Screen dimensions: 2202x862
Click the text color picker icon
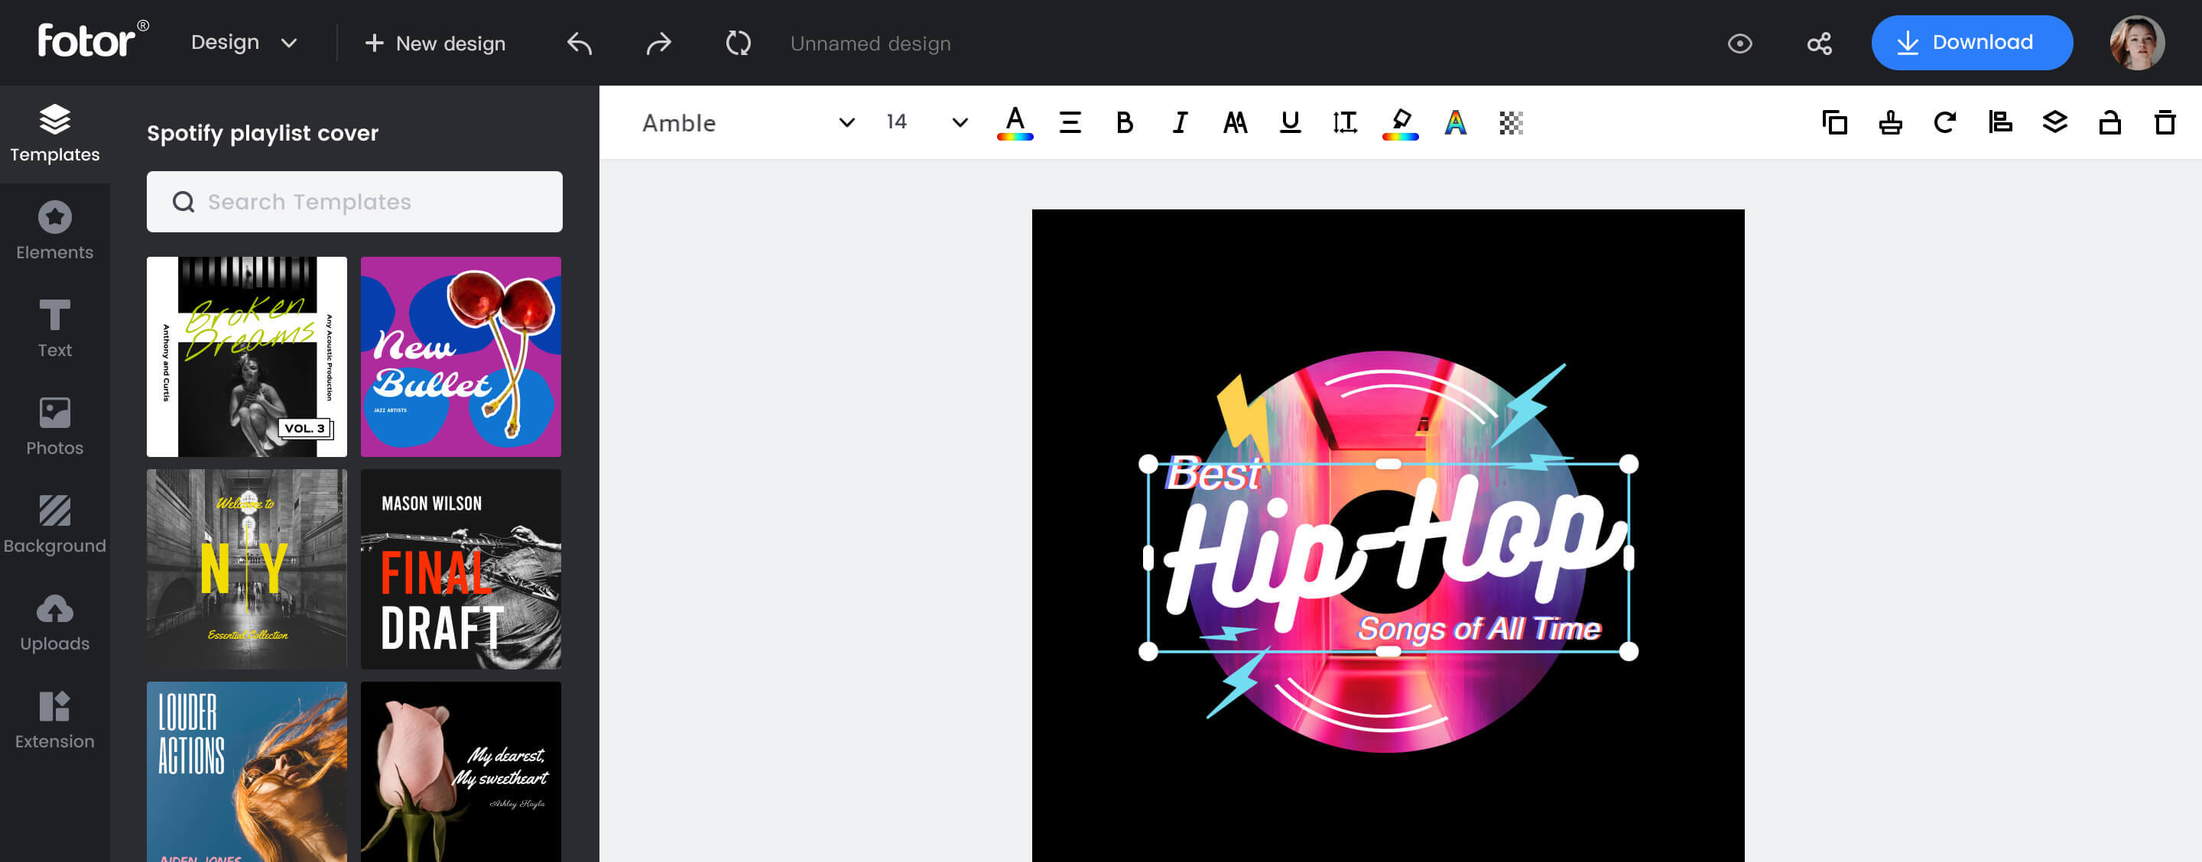point(1014,124)
